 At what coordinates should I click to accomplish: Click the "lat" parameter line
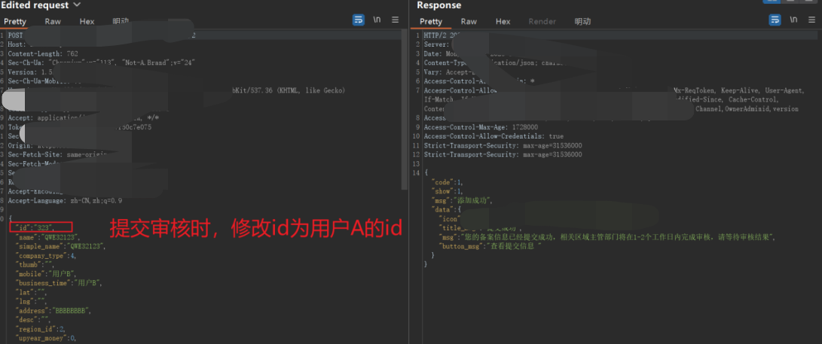(30, 292)
